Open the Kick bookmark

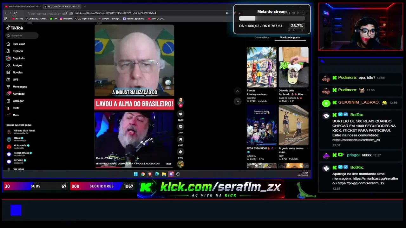pyautogui.click(x=54, y=19)
